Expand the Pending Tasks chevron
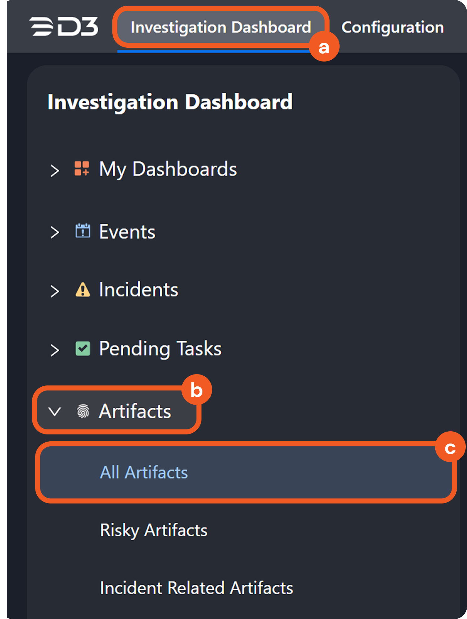 (x=55, y=350)
